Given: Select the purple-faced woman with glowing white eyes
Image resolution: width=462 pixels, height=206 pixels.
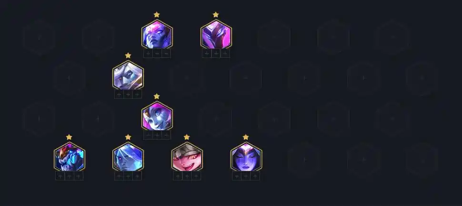Looking at the screenshot, I should coord(157,34).
